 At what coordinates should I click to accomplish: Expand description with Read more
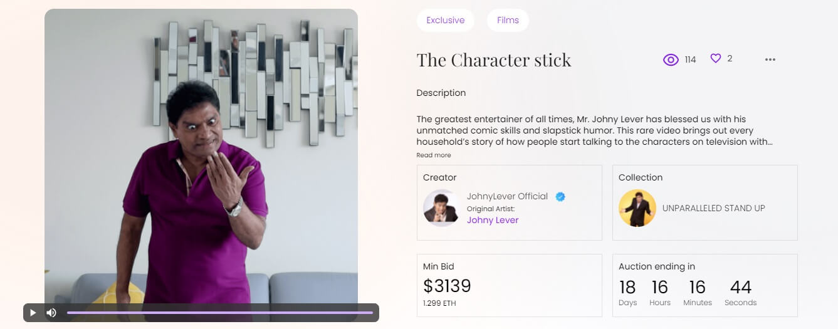coord(433,155)
